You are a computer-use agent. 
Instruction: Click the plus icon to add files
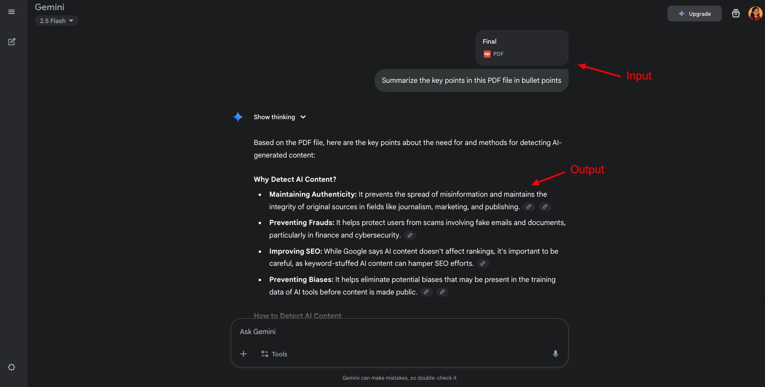click(243, 354)
